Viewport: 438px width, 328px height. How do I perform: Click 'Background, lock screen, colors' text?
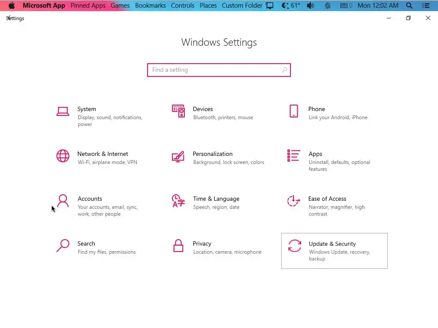click(228, 162)
